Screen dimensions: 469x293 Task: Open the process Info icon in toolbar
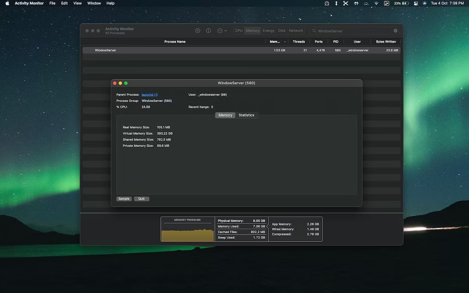coord(208,30)
